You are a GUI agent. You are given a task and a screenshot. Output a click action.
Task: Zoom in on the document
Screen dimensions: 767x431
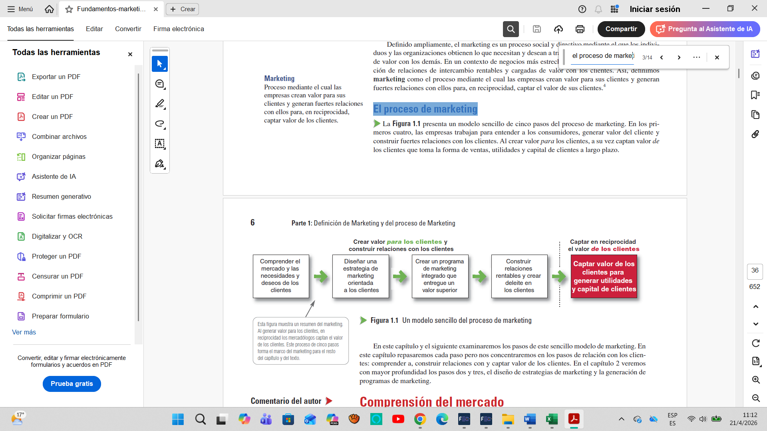tap(756, 380)
